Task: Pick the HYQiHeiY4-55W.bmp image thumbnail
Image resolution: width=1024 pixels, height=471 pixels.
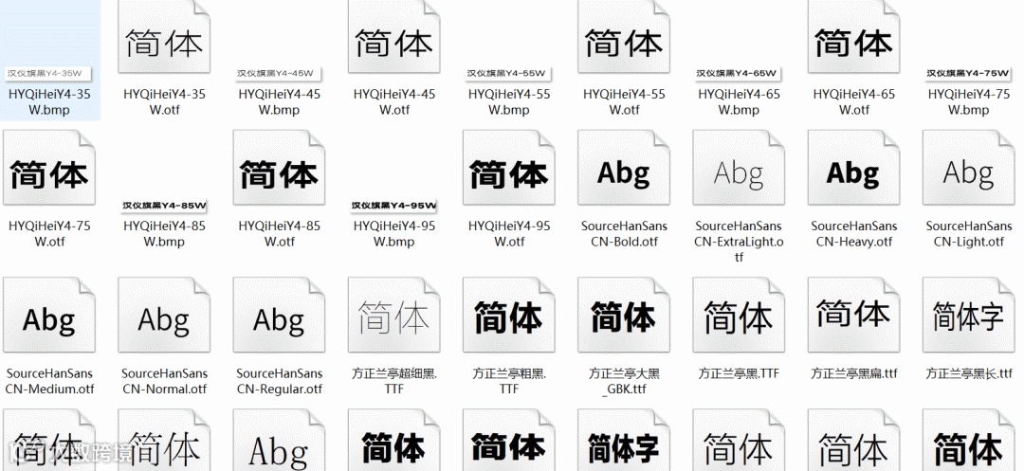Action: (x=509, y=73)
